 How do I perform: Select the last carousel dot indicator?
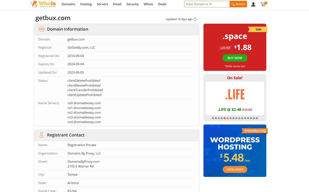[257, 118]
